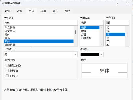The height and width of the screenshot is (100, 133).
Task: Select font size 22
Action: pos(116,45)
